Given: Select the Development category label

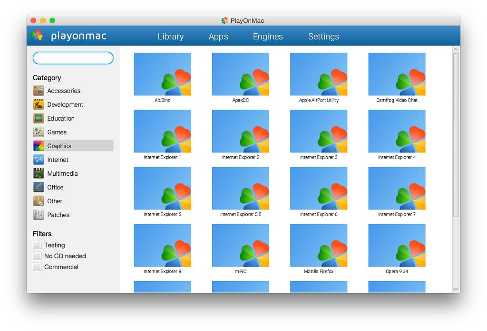Looking at the screenshot, I should tap(65, 104).
